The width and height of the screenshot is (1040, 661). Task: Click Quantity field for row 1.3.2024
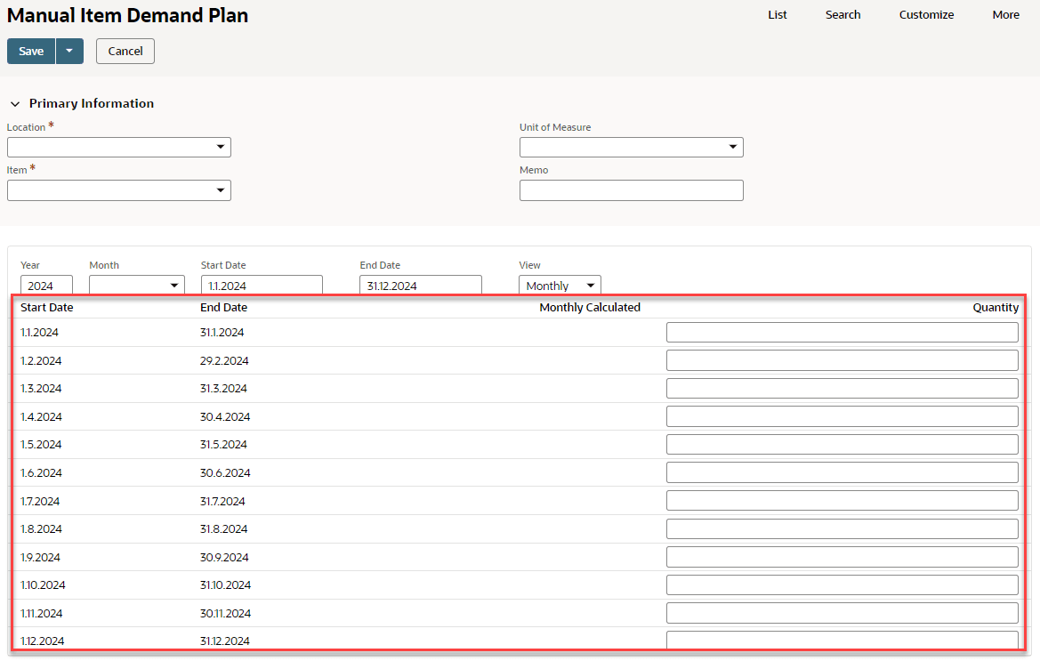pyautogui.click(x=842, y=389)
